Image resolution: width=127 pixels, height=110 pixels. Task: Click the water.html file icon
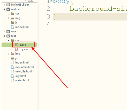(12, 80)
